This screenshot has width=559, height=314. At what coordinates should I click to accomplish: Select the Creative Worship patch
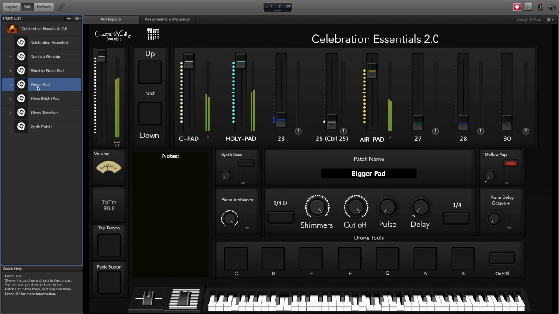click(x=42, y=57)
